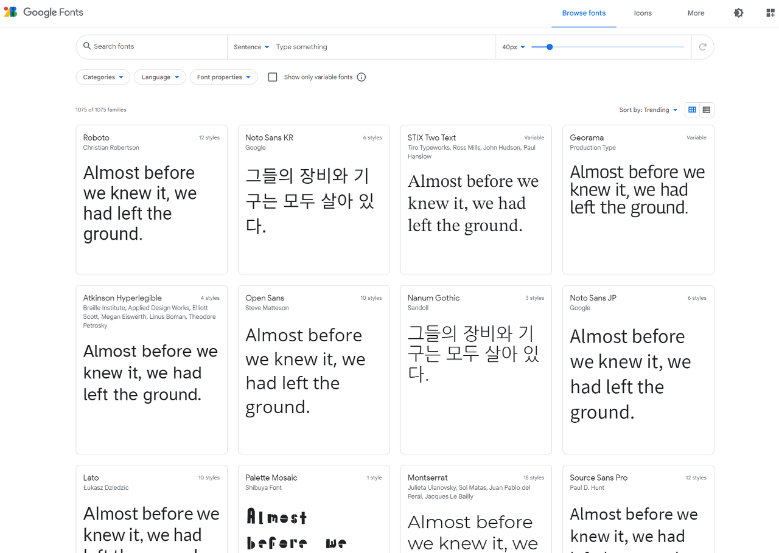779x553 pixels.
Task: Click the Nanum Gothic Korean sample text
Action: (x=473, y=353)
